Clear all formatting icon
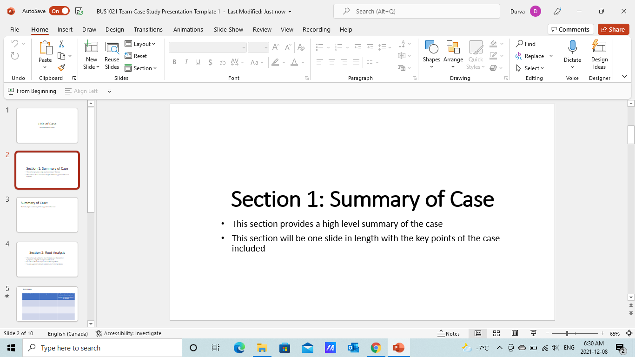 tap(301, 47)
